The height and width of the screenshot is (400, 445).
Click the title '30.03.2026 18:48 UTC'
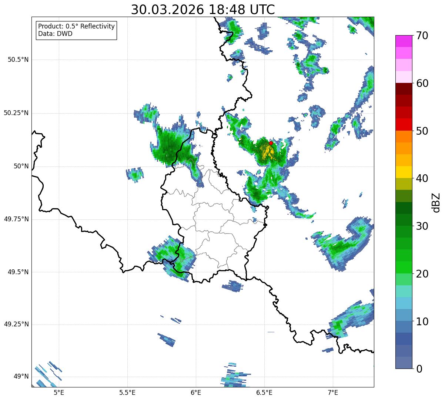(x=203, y=10)
